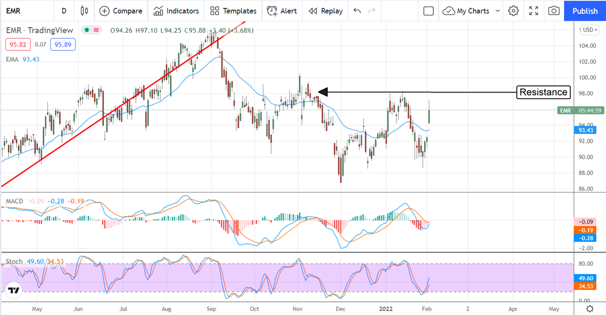Screen dimensions: 606x315
Task: Toggle fullscreen mode
Action: pyautogui.click(x=534, y=11)
